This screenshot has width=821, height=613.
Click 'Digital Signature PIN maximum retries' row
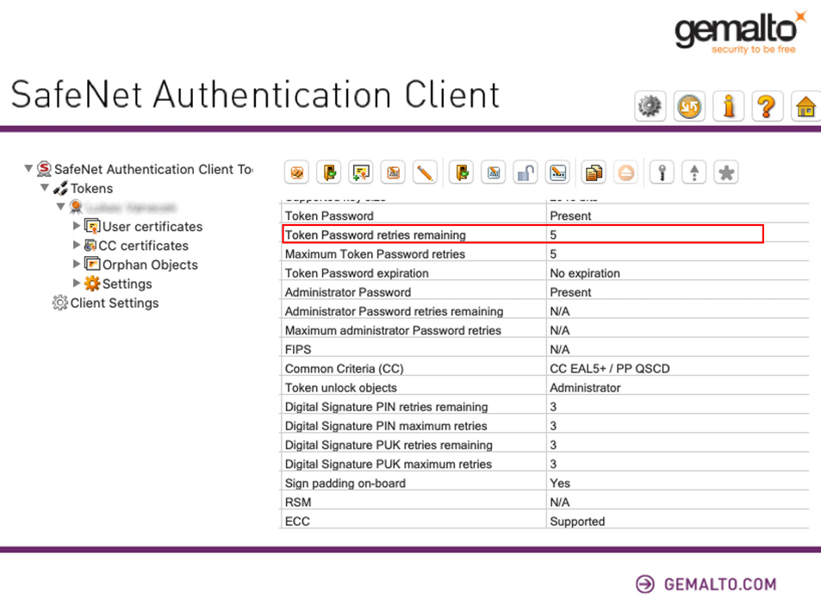(x=544, y=426)
